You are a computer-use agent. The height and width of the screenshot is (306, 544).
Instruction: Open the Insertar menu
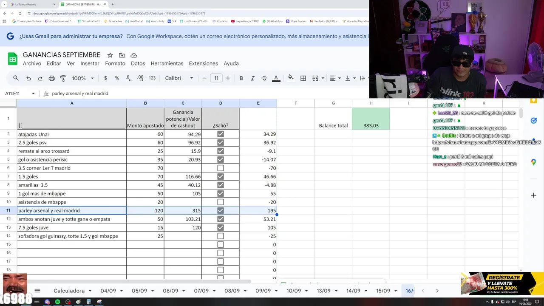(90, 63)
